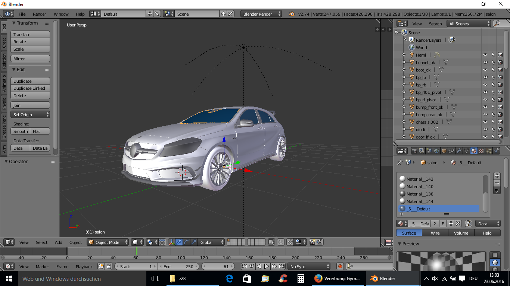This screenshot has height=286, width=510.
Task: Remove the selected material slot minus button
Action: (x=497, y=183)
